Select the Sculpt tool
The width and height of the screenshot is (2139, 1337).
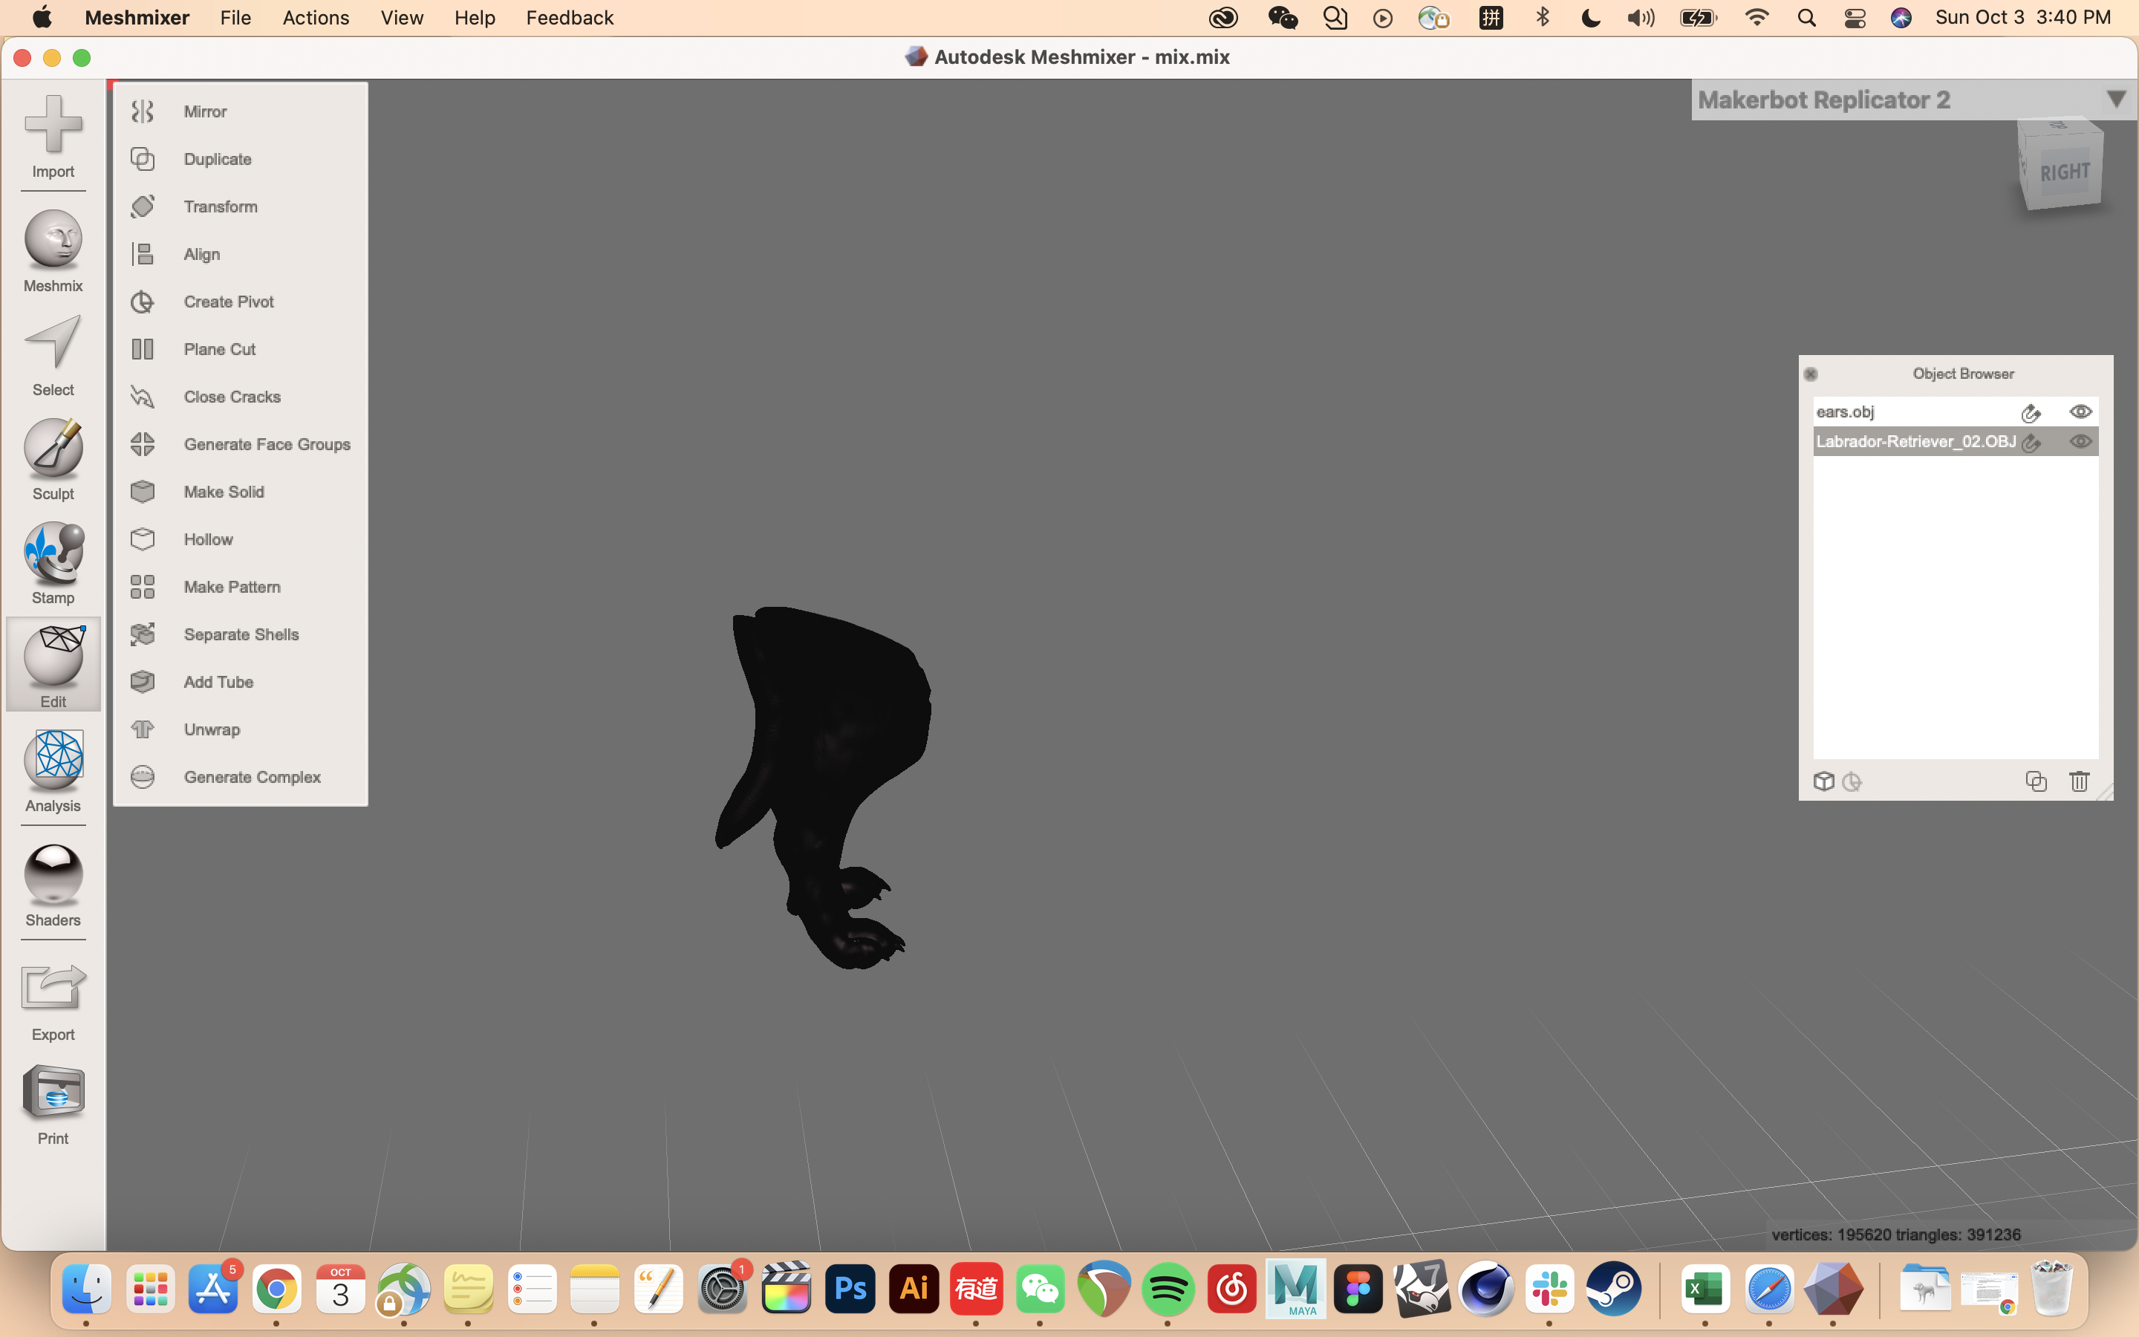coord(52,458)
